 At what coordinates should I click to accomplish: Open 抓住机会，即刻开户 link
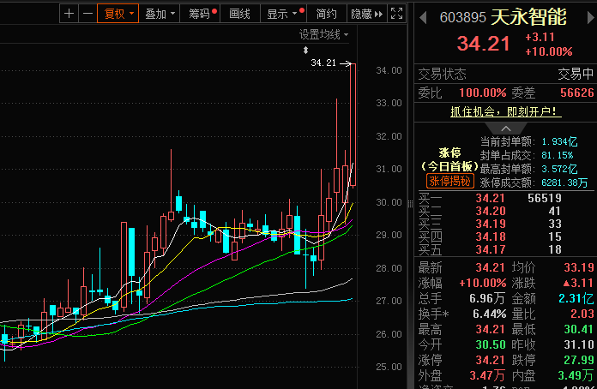505,111
